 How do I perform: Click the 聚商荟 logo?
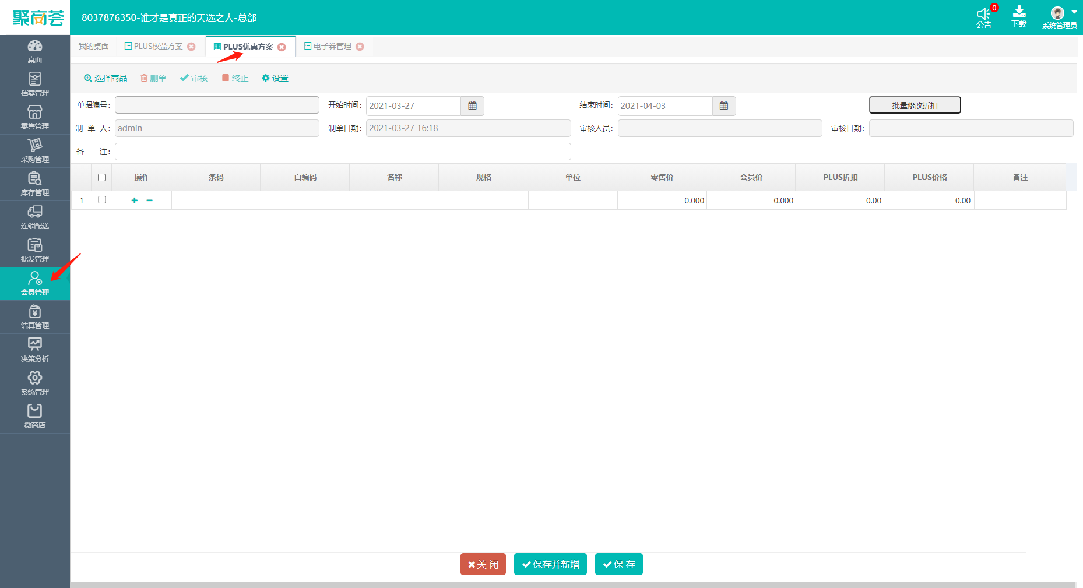click(38, 18)
